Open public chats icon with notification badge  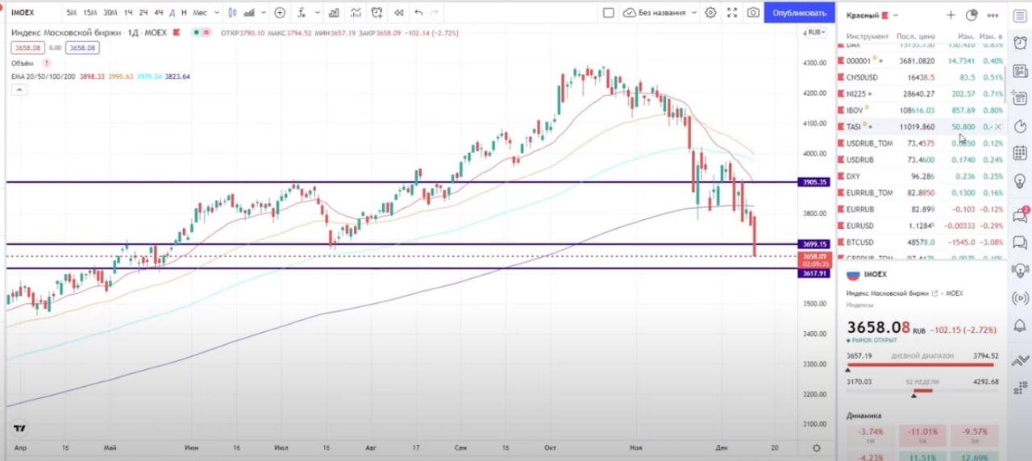point(1019,214)
